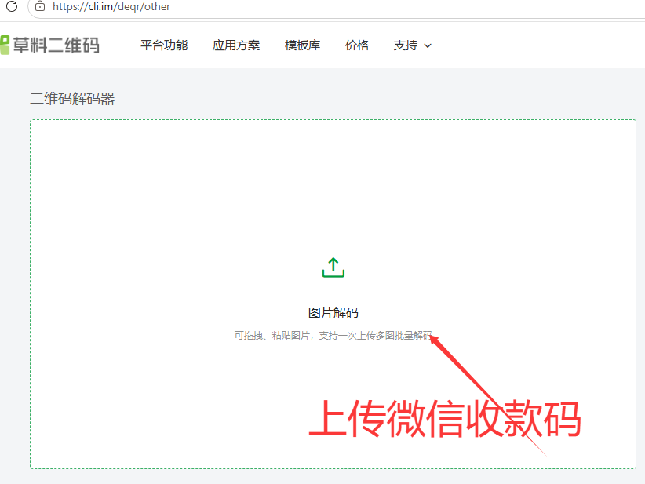Click the site security lock icon

click(40, 6)
